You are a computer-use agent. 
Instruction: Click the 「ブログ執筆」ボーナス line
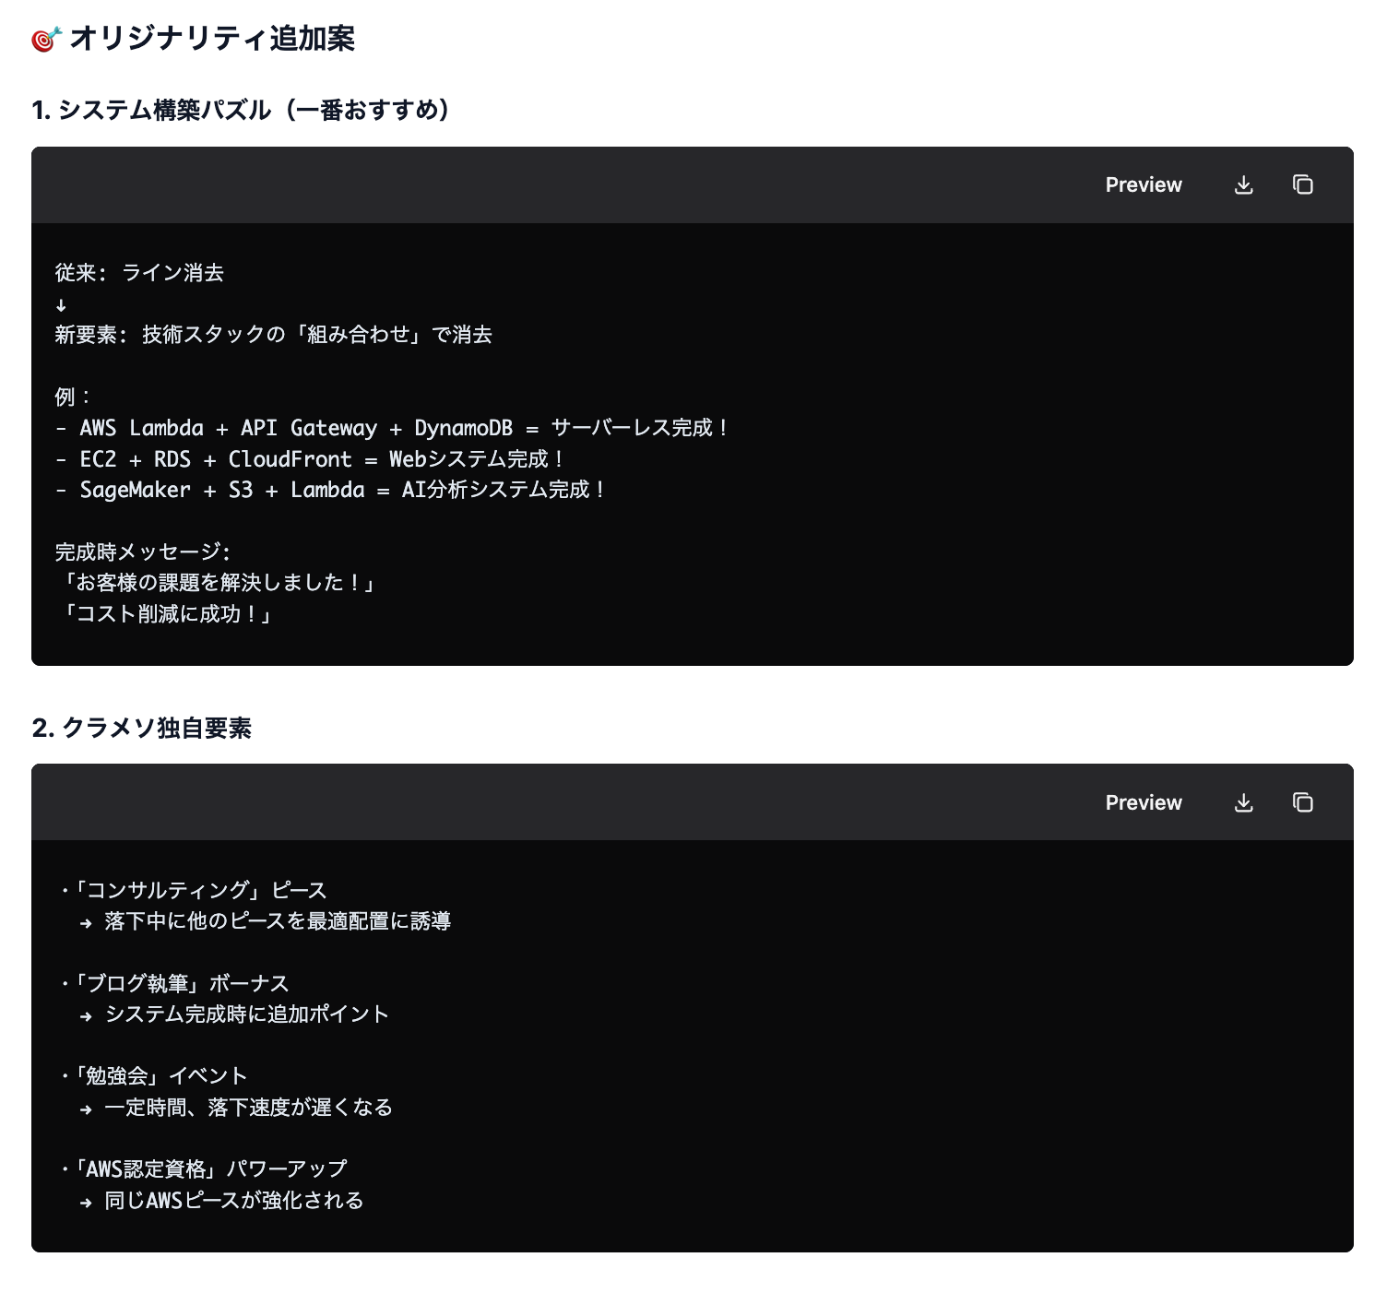[x=174, y=983]
